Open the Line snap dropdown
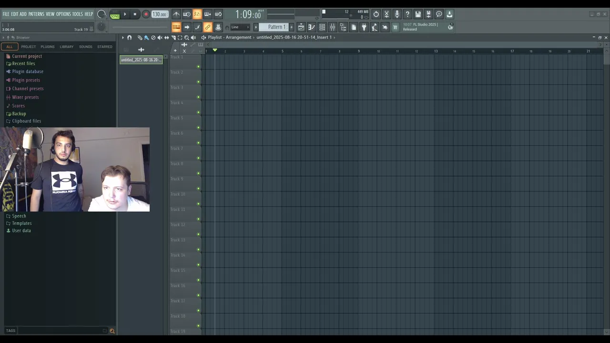The width and height of the screenshot is (610, 343). (240, 27)
